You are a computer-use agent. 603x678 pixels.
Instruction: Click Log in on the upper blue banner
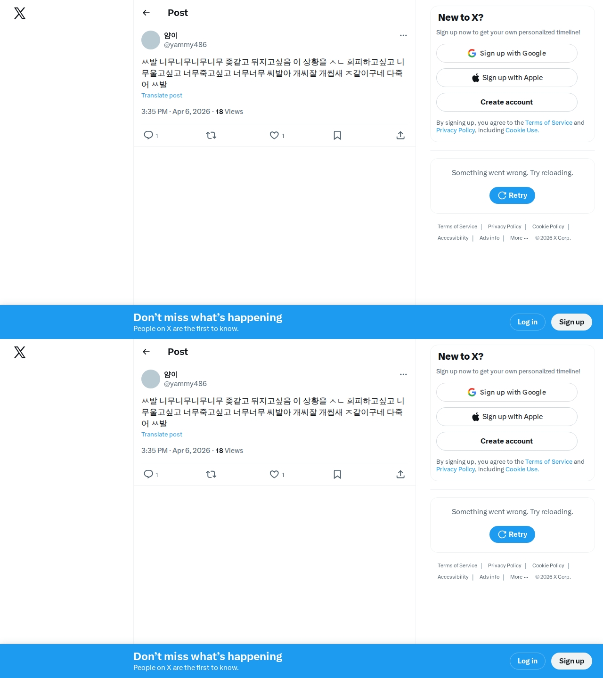point(528,322)
